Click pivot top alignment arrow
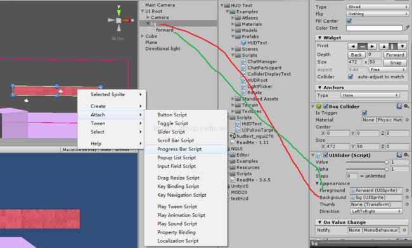The image size is (412, 248). point(383,46)
